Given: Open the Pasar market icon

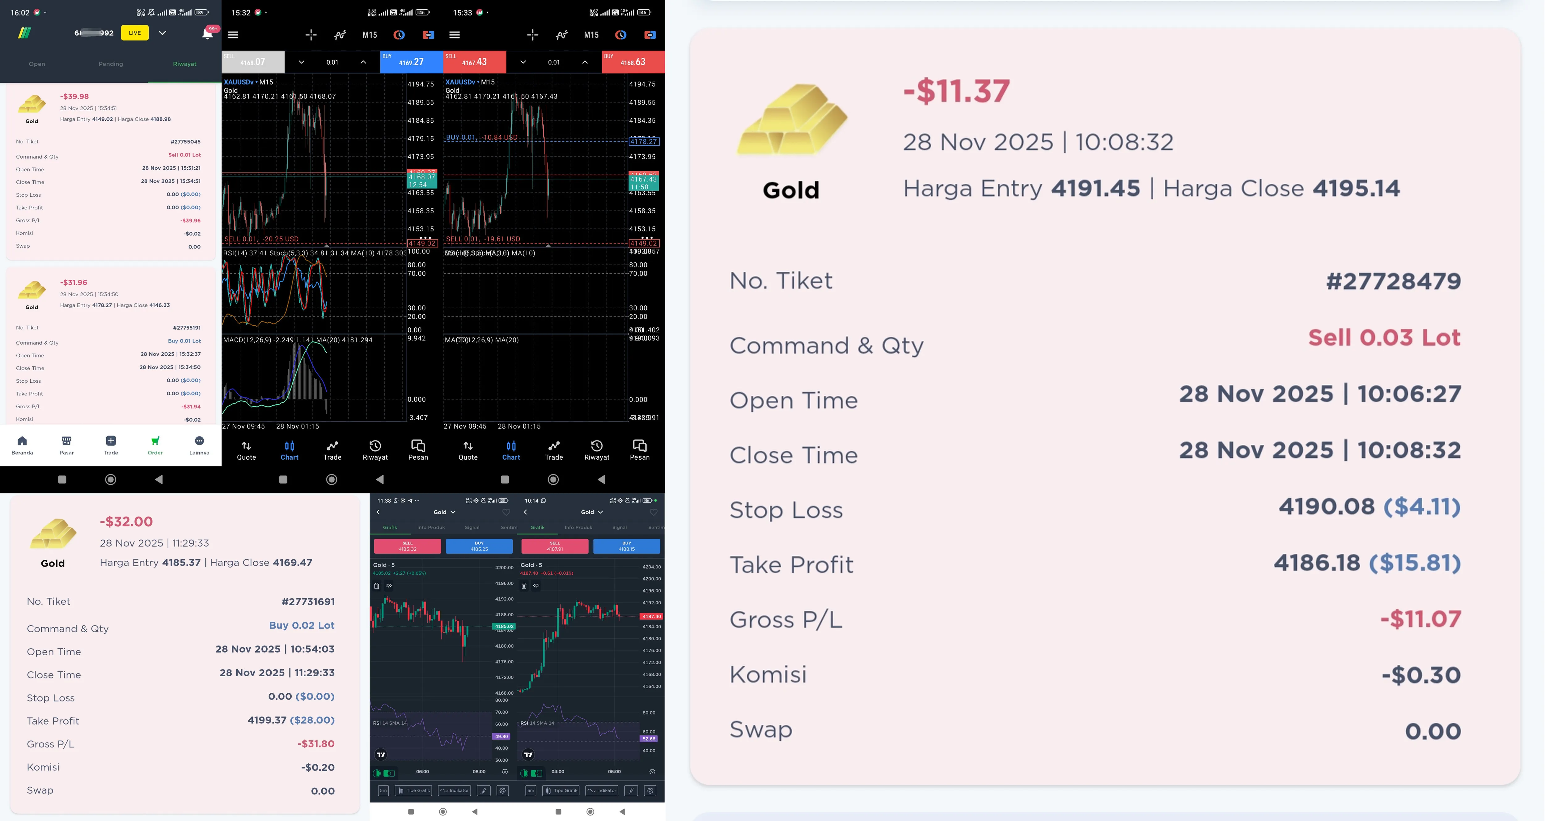Looking at the screenshot, I should (66, 445).
